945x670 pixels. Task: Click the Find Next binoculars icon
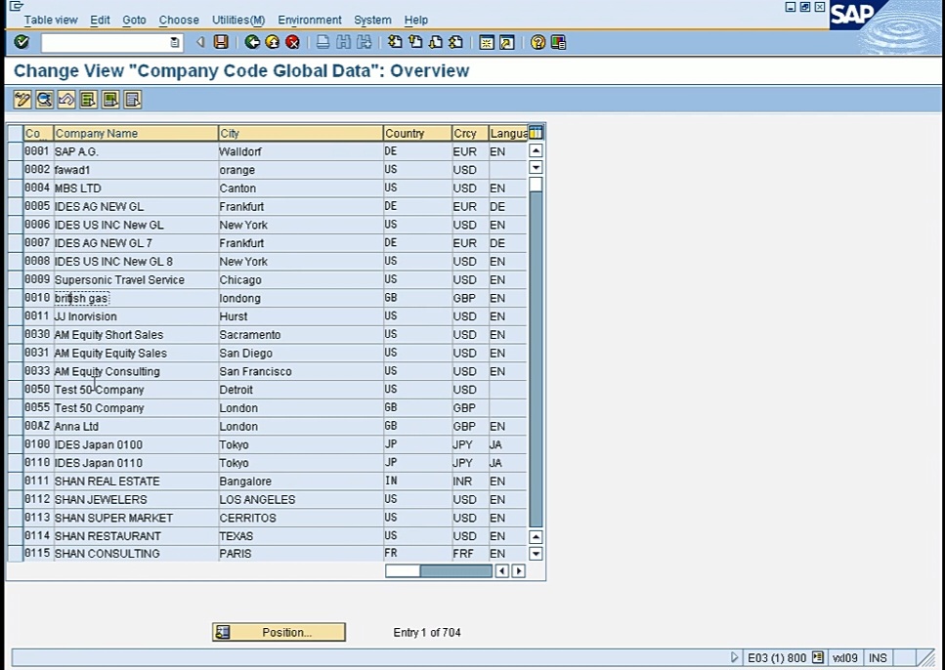364,42
